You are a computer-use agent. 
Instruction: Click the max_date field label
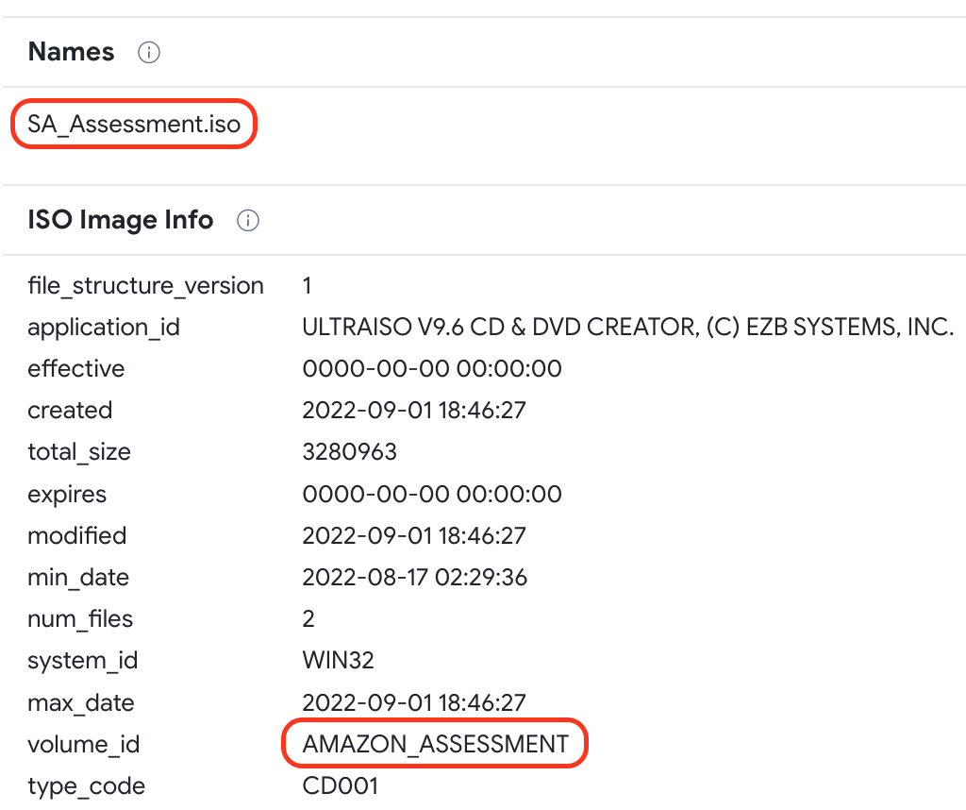tap(81, 703)
